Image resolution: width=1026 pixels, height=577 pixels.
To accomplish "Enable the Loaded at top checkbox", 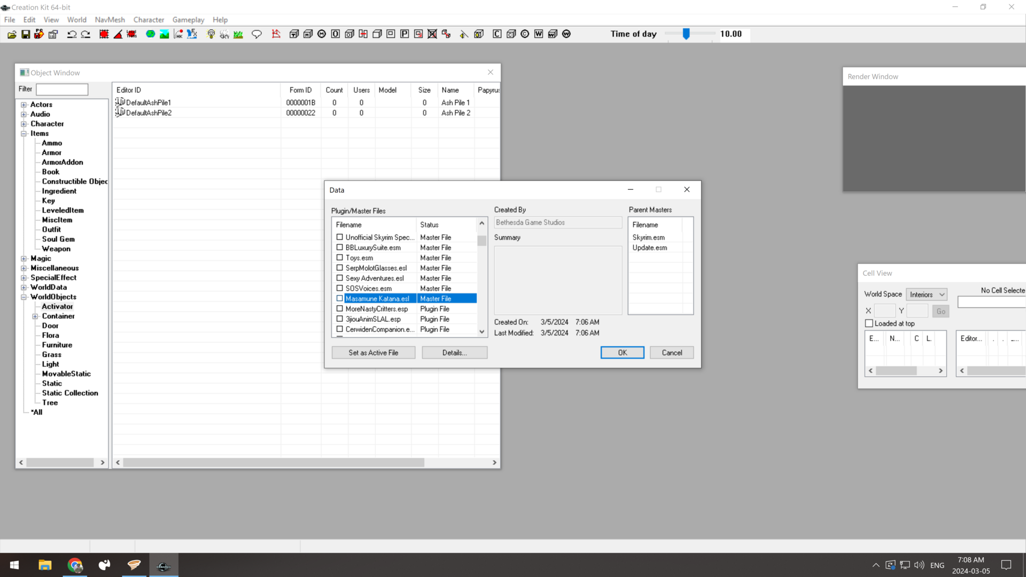I will point(869,323).
